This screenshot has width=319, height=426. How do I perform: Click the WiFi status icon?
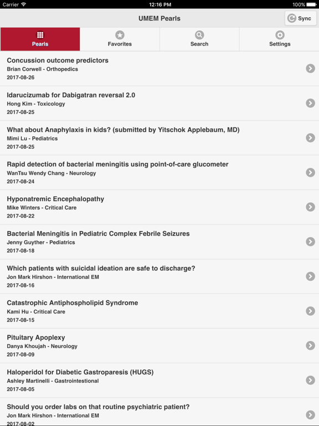[x=24, y=4]
